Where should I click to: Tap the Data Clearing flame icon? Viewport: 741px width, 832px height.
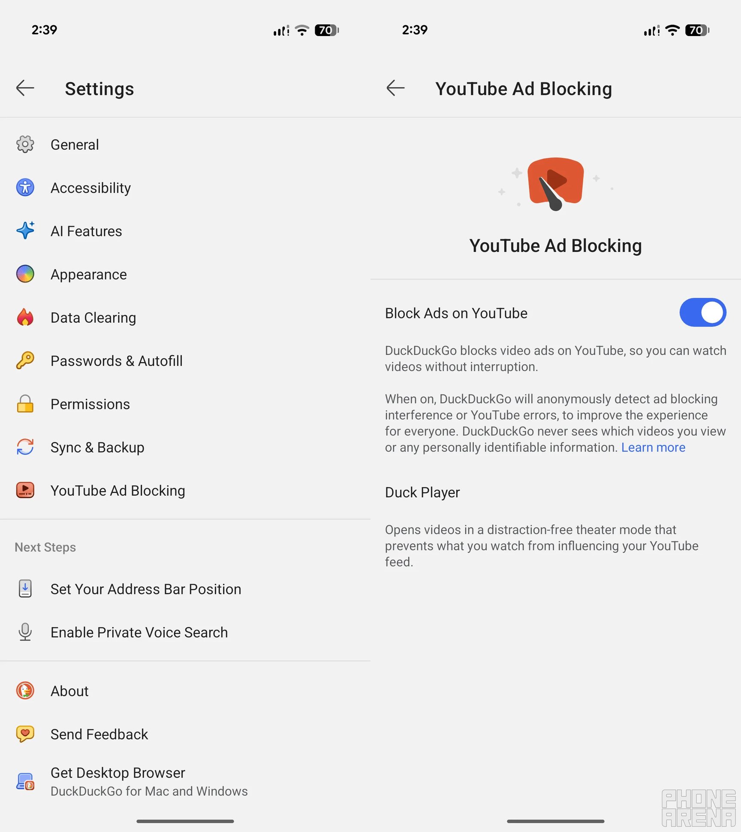pos(25,318)
